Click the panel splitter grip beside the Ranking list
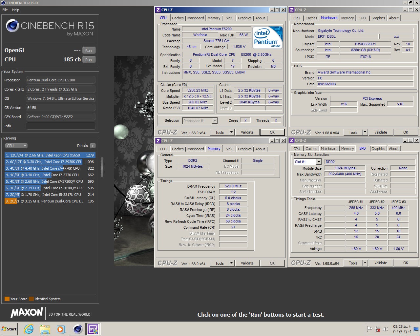 coord(102,167)
